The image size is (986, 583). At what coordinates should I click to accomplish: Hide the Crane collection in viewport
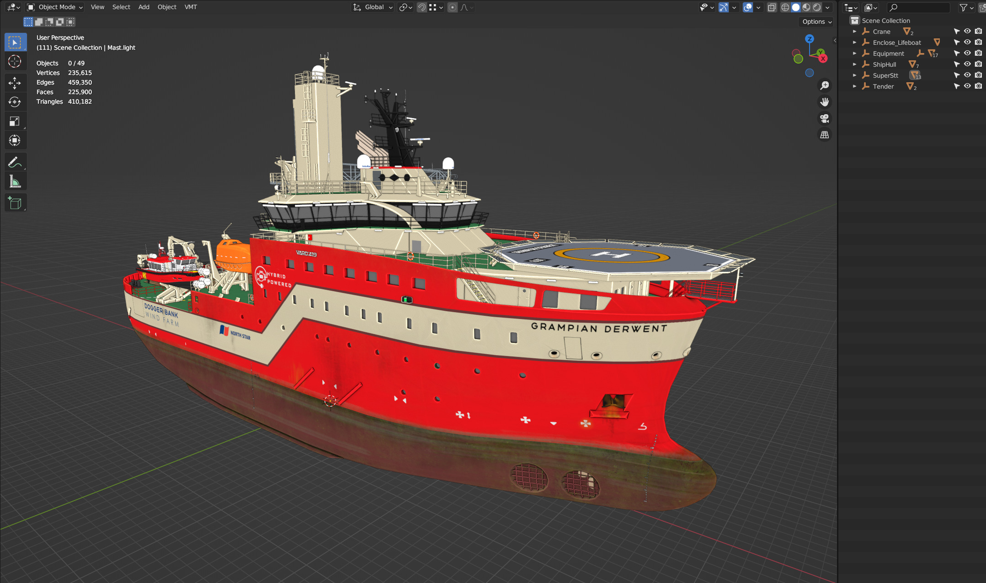tap(967, 32)
